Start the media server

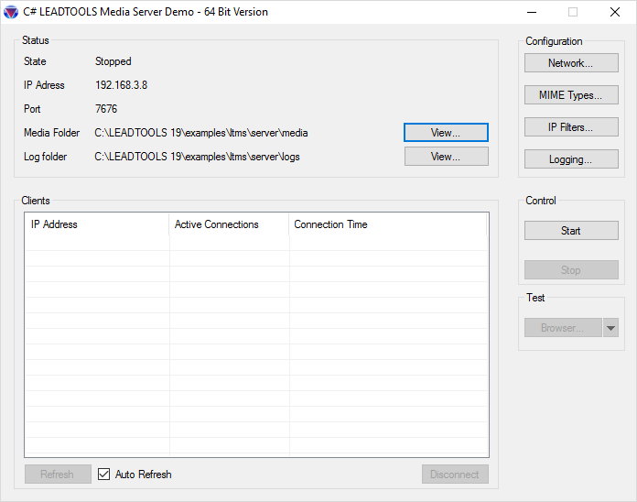(x=571, y=231)
